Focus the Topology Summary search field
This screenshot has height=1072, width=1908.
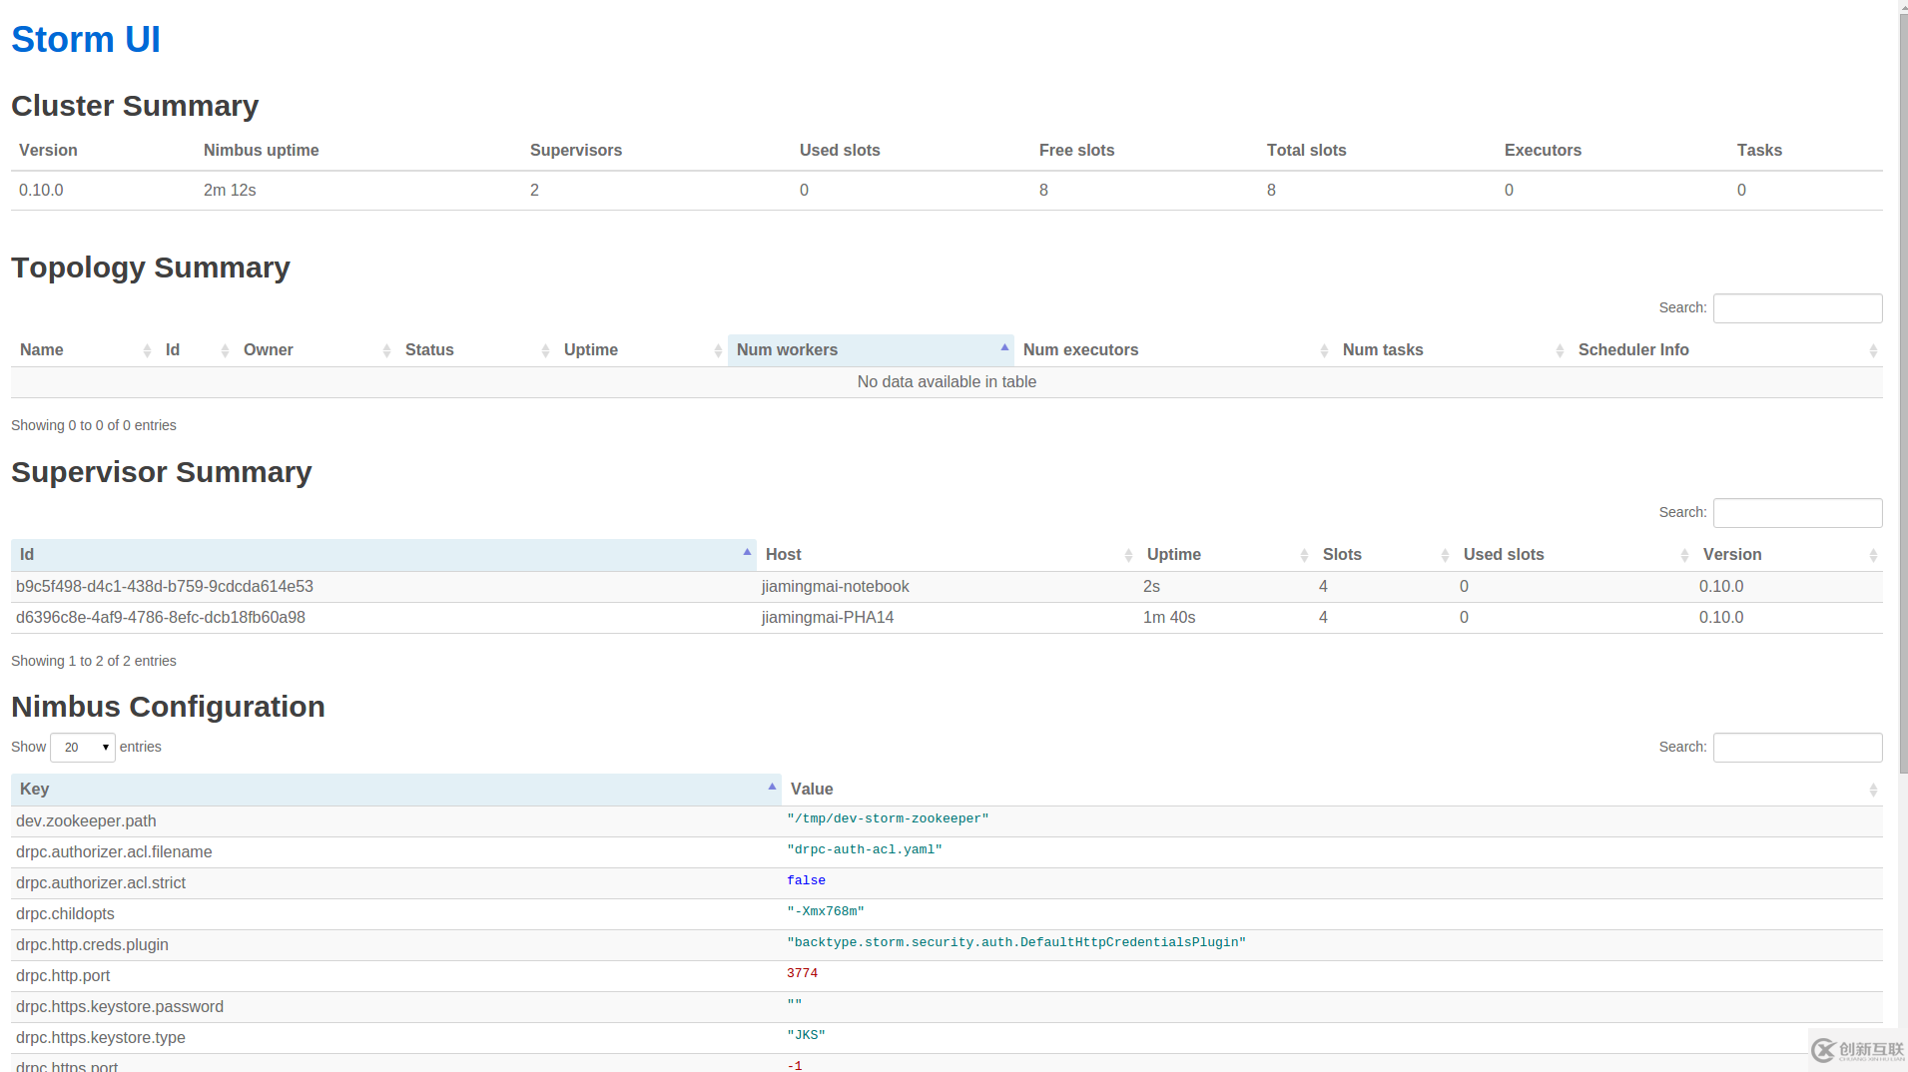coord(1798,308)
